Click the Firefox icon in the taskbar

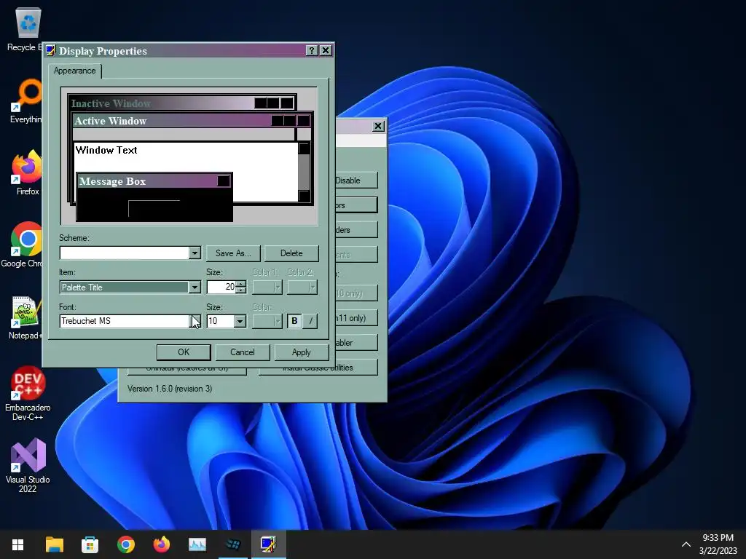point(162,544)
